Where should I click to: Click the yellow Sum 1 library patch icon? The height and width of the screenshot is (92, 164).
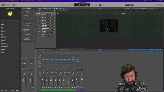(10, 14)
